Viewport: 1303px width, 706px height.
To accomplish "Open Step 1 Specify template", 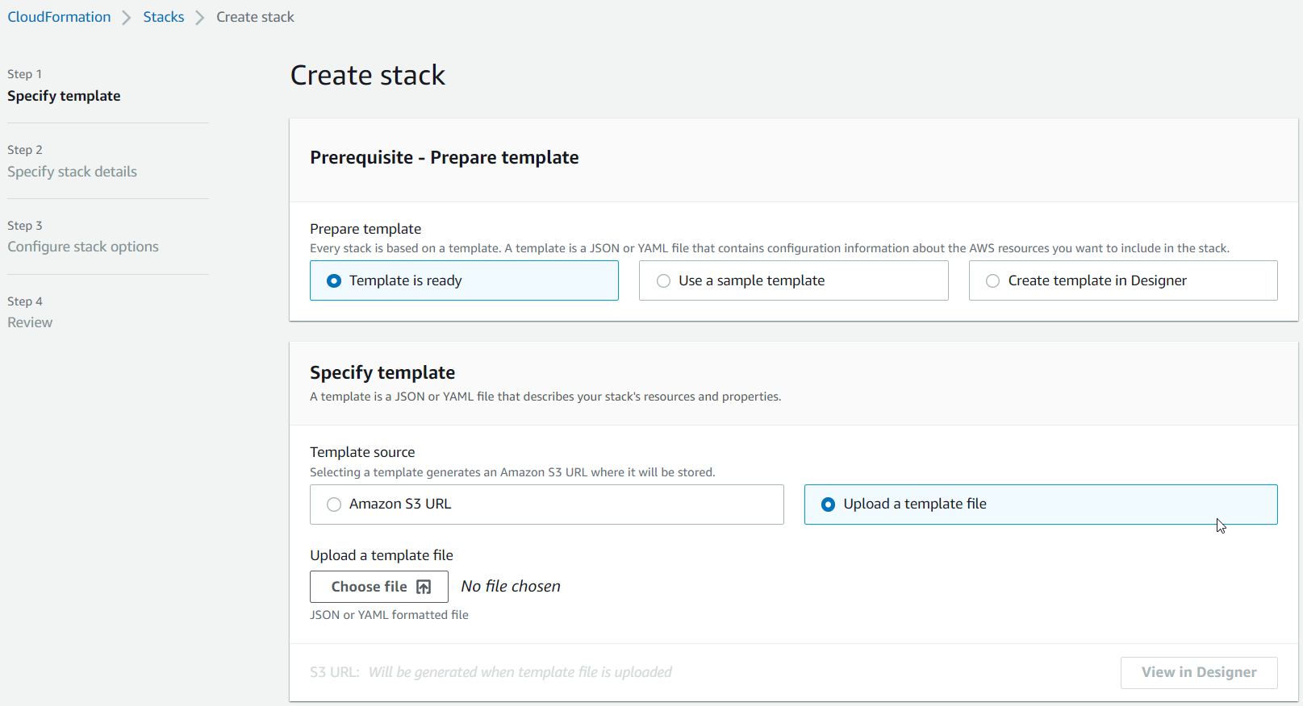I will [64, 96].
